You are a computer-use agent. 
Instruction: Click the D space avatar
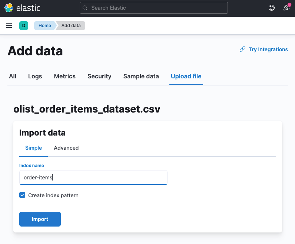pos(24,26)
